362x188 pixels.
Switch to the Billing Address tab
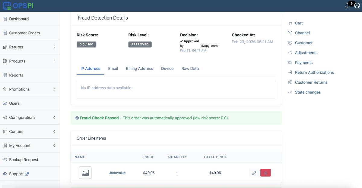139,69
